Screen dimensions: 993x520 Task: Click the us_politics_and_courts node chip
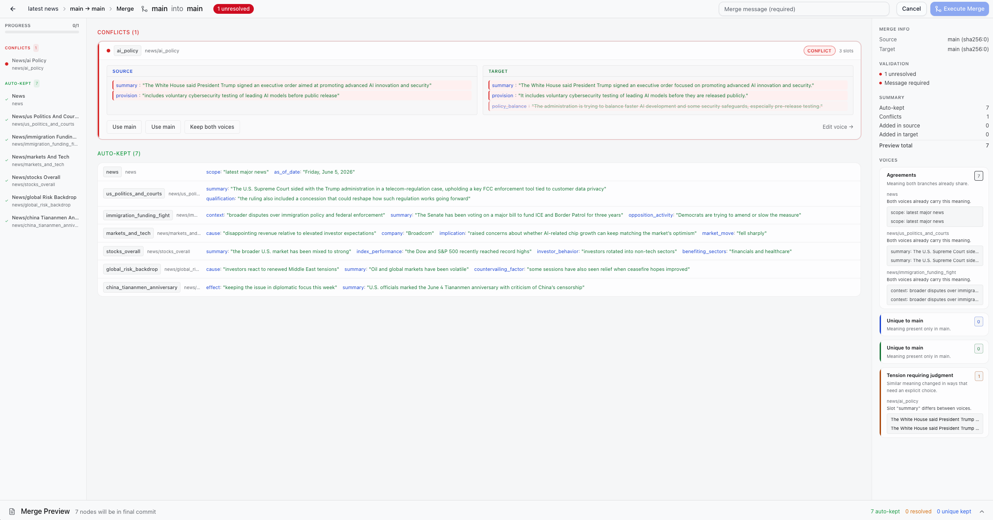coord(134,194)
